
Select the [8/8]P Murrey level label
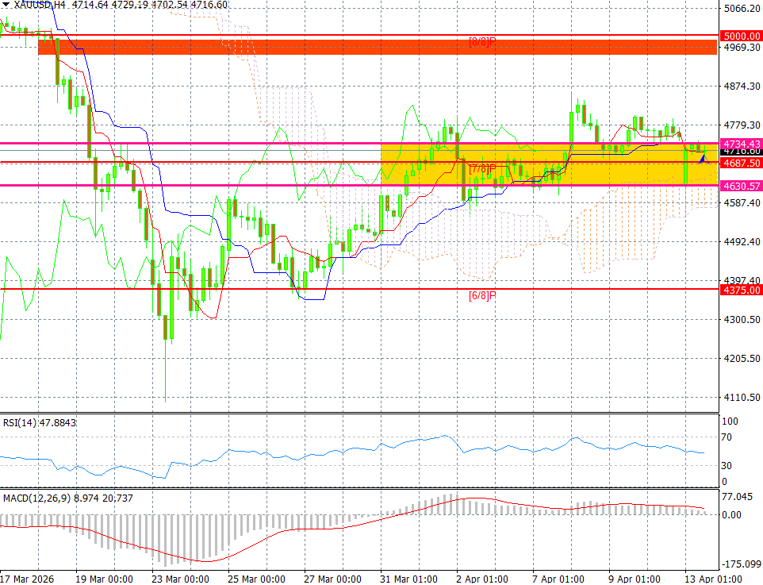tap(482, 42)
